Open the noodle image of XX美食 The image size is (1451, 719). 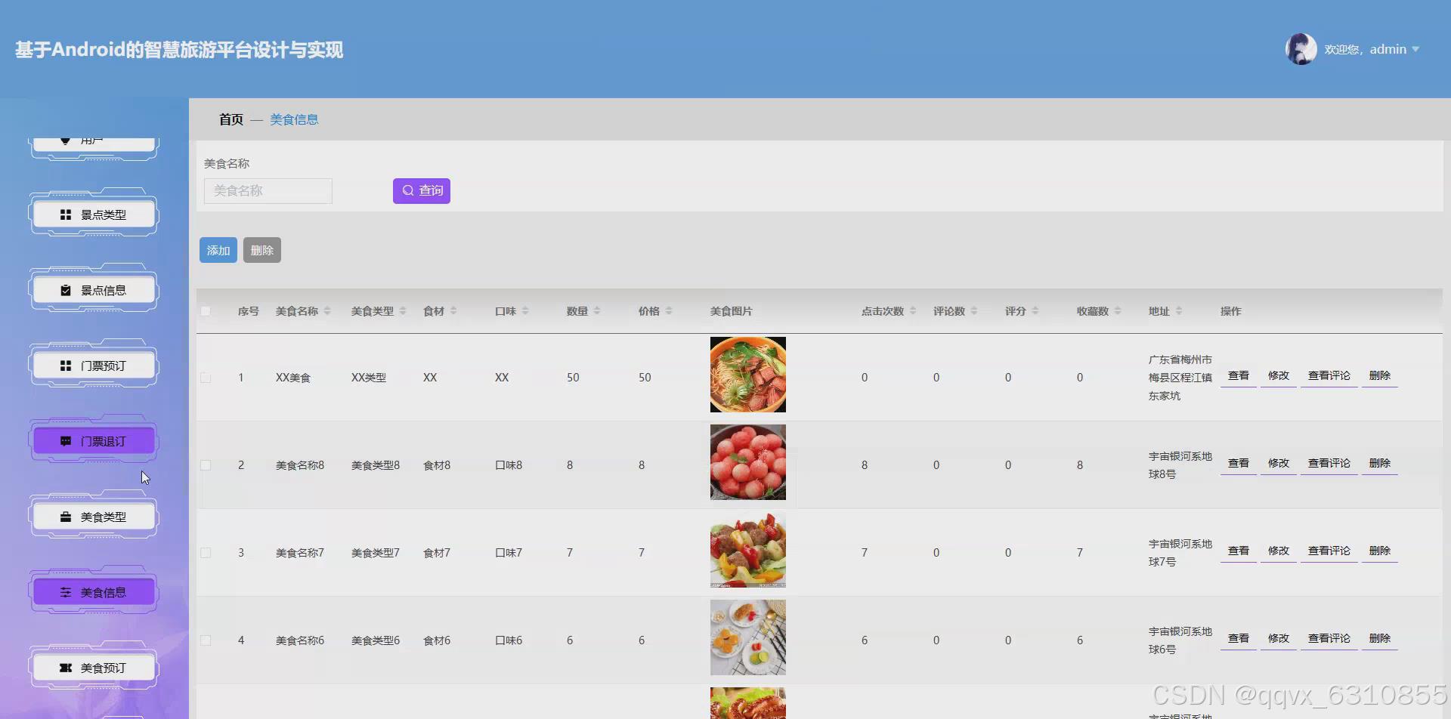748,375
